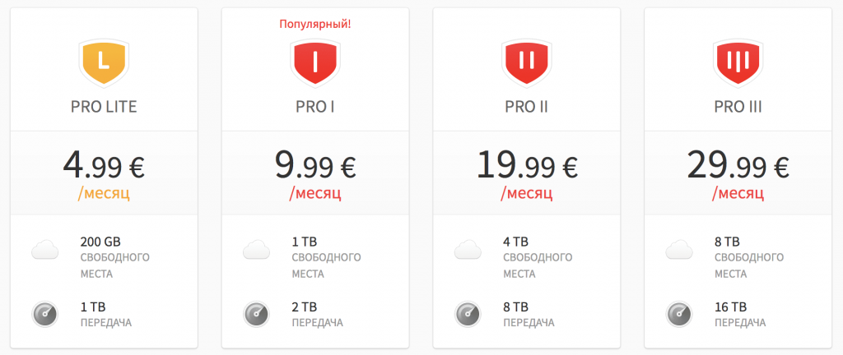Select the PRO I plan title

315,107
